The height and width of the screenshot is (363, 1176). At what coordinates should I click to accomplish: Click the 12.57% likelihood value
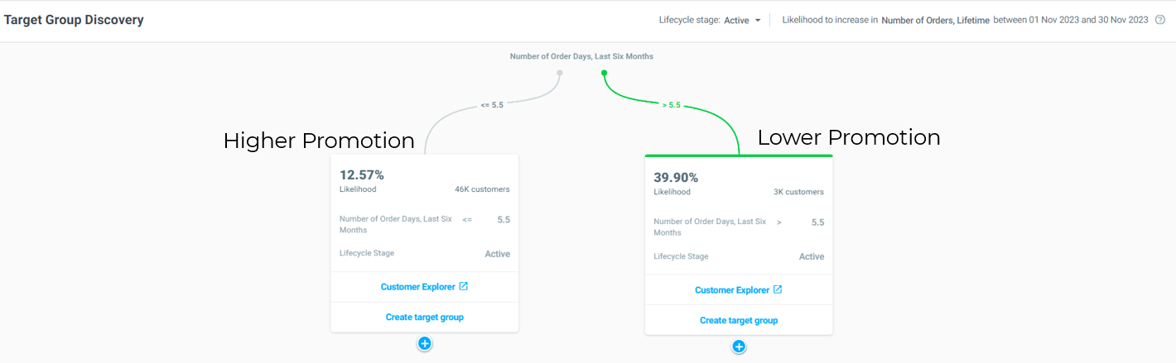tap(362, 174)
